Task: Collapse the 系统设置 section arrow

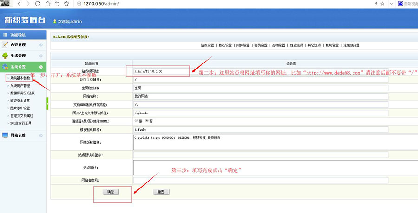Action: [x=41, y=67]
